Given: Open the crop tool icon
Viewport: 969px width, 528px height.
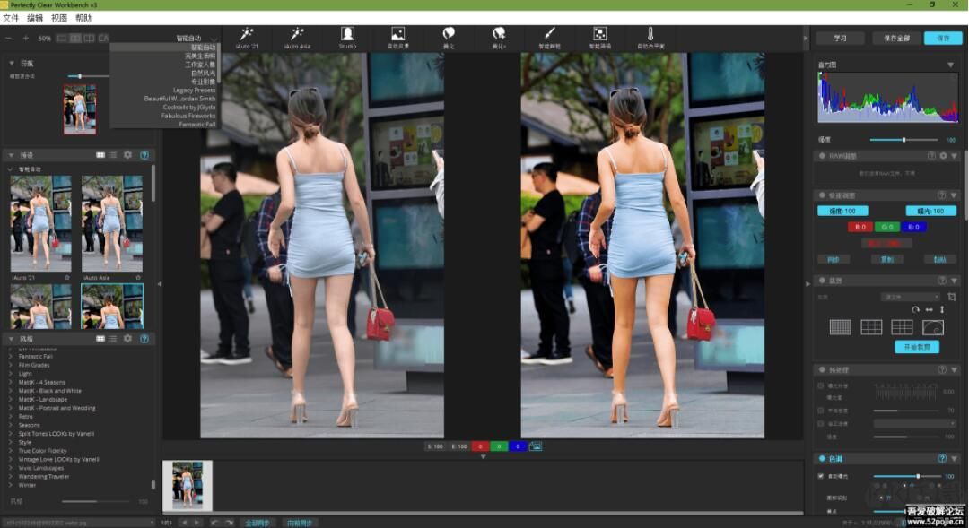Looking at the screenshot, I should coord(952,297).
